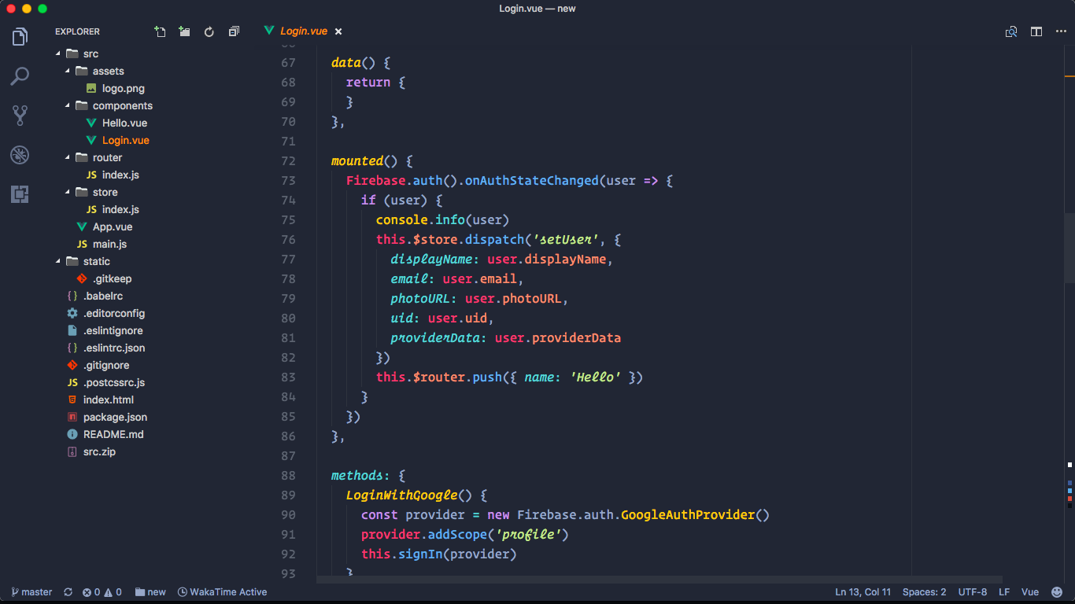
Task: Open Hello.vue from components
Action: coord(124,123)
